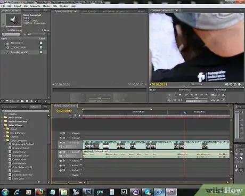Screen dimensions: 245x196
Task: Set an unnumbered marker in Program monitor
Action: (x=180, y=95)
